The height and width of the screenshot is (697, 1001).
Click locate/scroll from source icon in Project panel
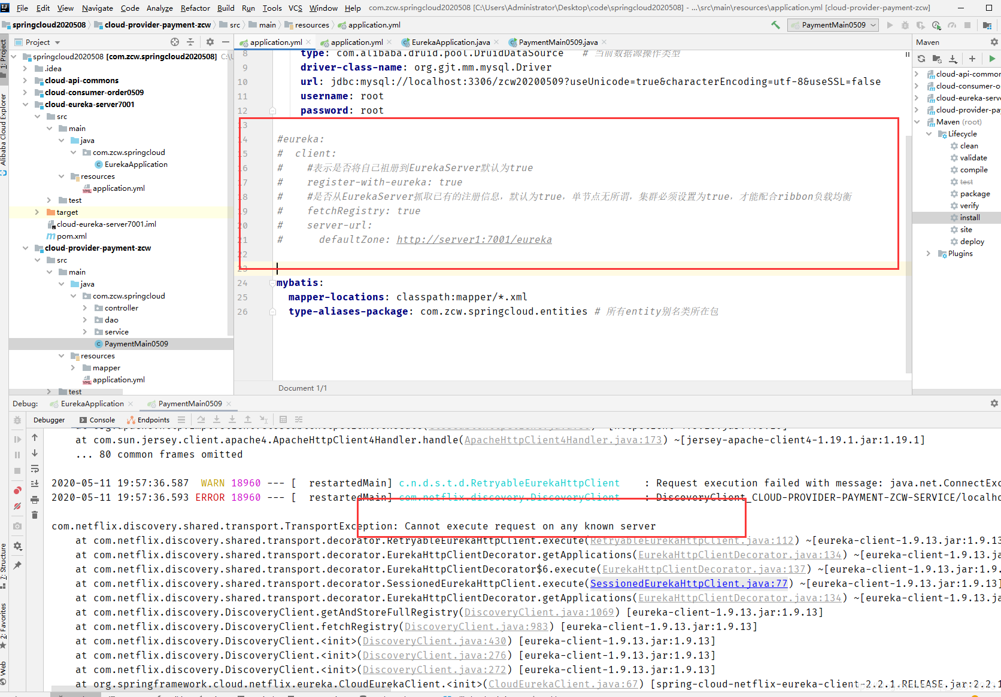click(175, 42)
